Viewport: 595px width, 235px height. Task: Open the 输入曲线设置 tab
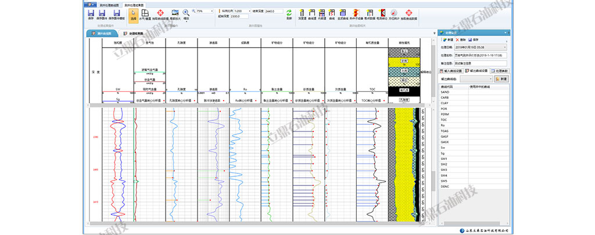(x=450, y=70)
